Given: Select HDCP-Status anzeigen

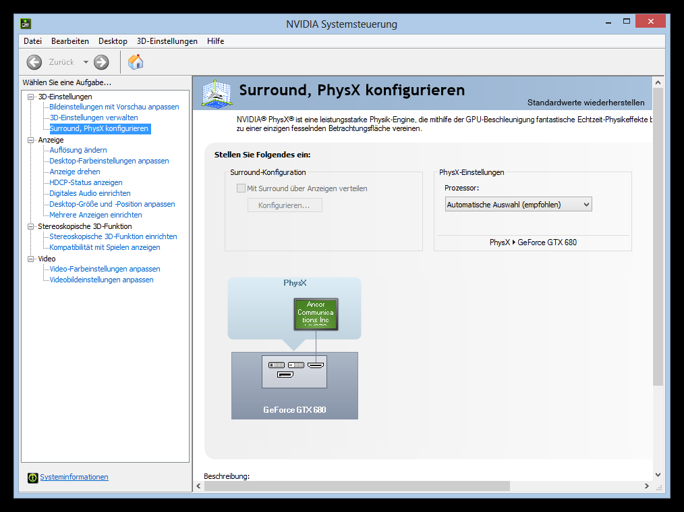Looking at the screenshot, I should [86, 182].
